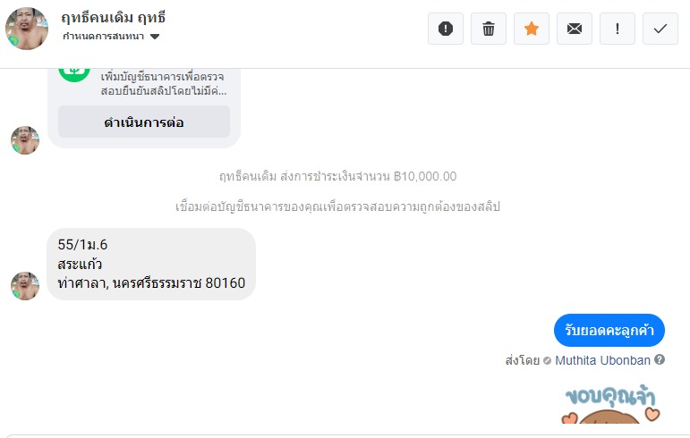Open the Muthita Ubonban sender link

[603, 360]
